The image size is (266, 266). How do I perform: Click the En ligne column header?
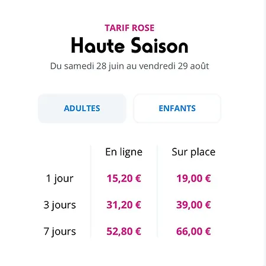tap(124, 152)
